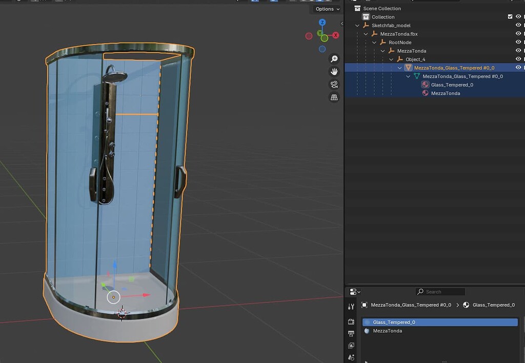525x363 pixels.
Task: Toggle visibility of Object_4
Action: pos(518,59)
